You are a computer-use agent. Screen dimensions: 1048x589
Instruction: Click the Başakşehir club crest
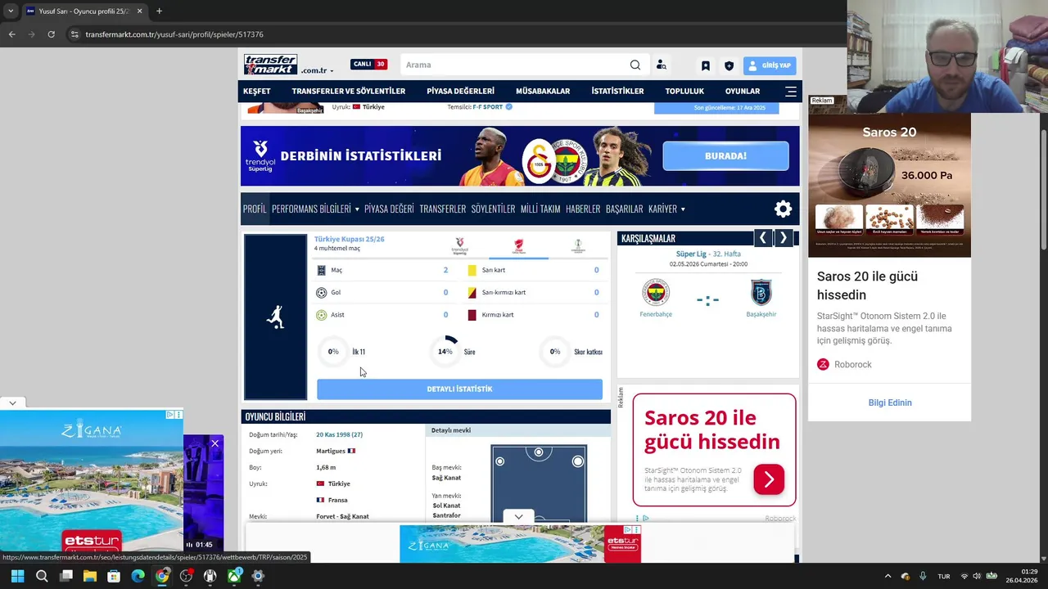click(761, 292)
